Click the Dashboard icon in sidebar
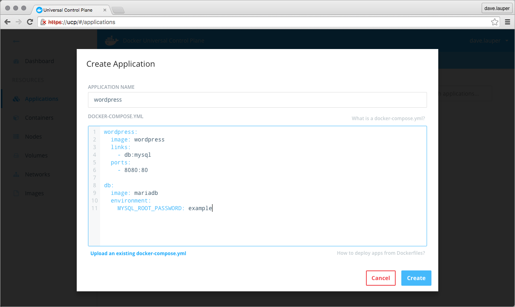The image size is (515, 307). pyautogui.click(x=16, y=61)
